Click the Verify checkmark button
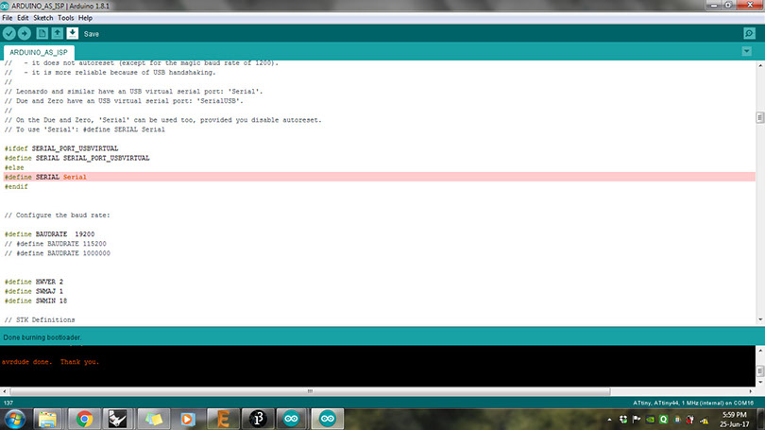Image resolution: width=765 pixels, height=430 pixels. pyautogui.click(x=9, y=34)
